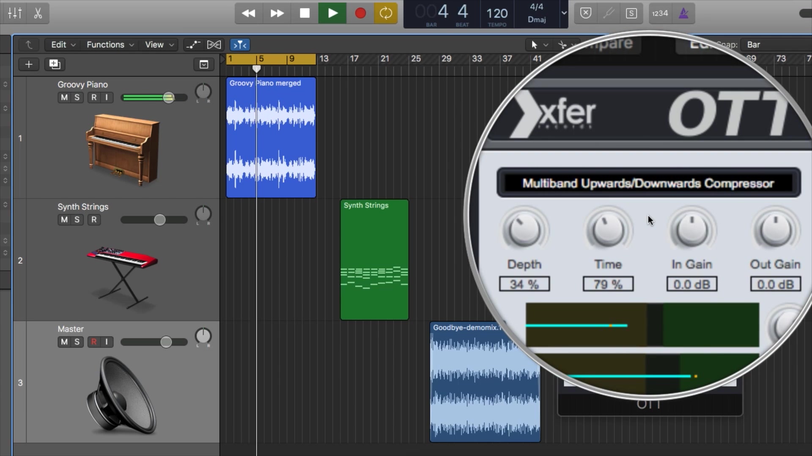Open the View menu

click(x=159, y=44)
